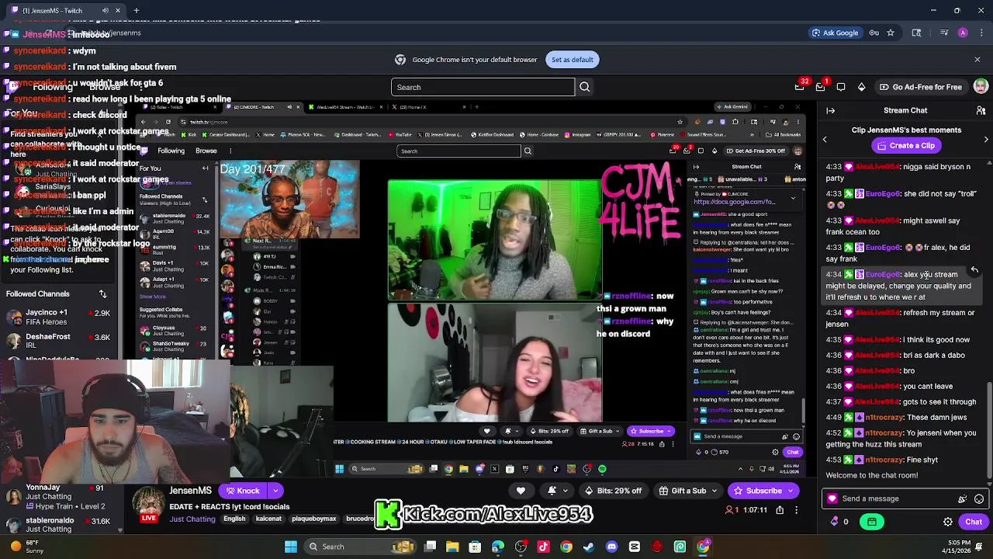
Task: Click Set as default browser button
Action: coord(572,60)
